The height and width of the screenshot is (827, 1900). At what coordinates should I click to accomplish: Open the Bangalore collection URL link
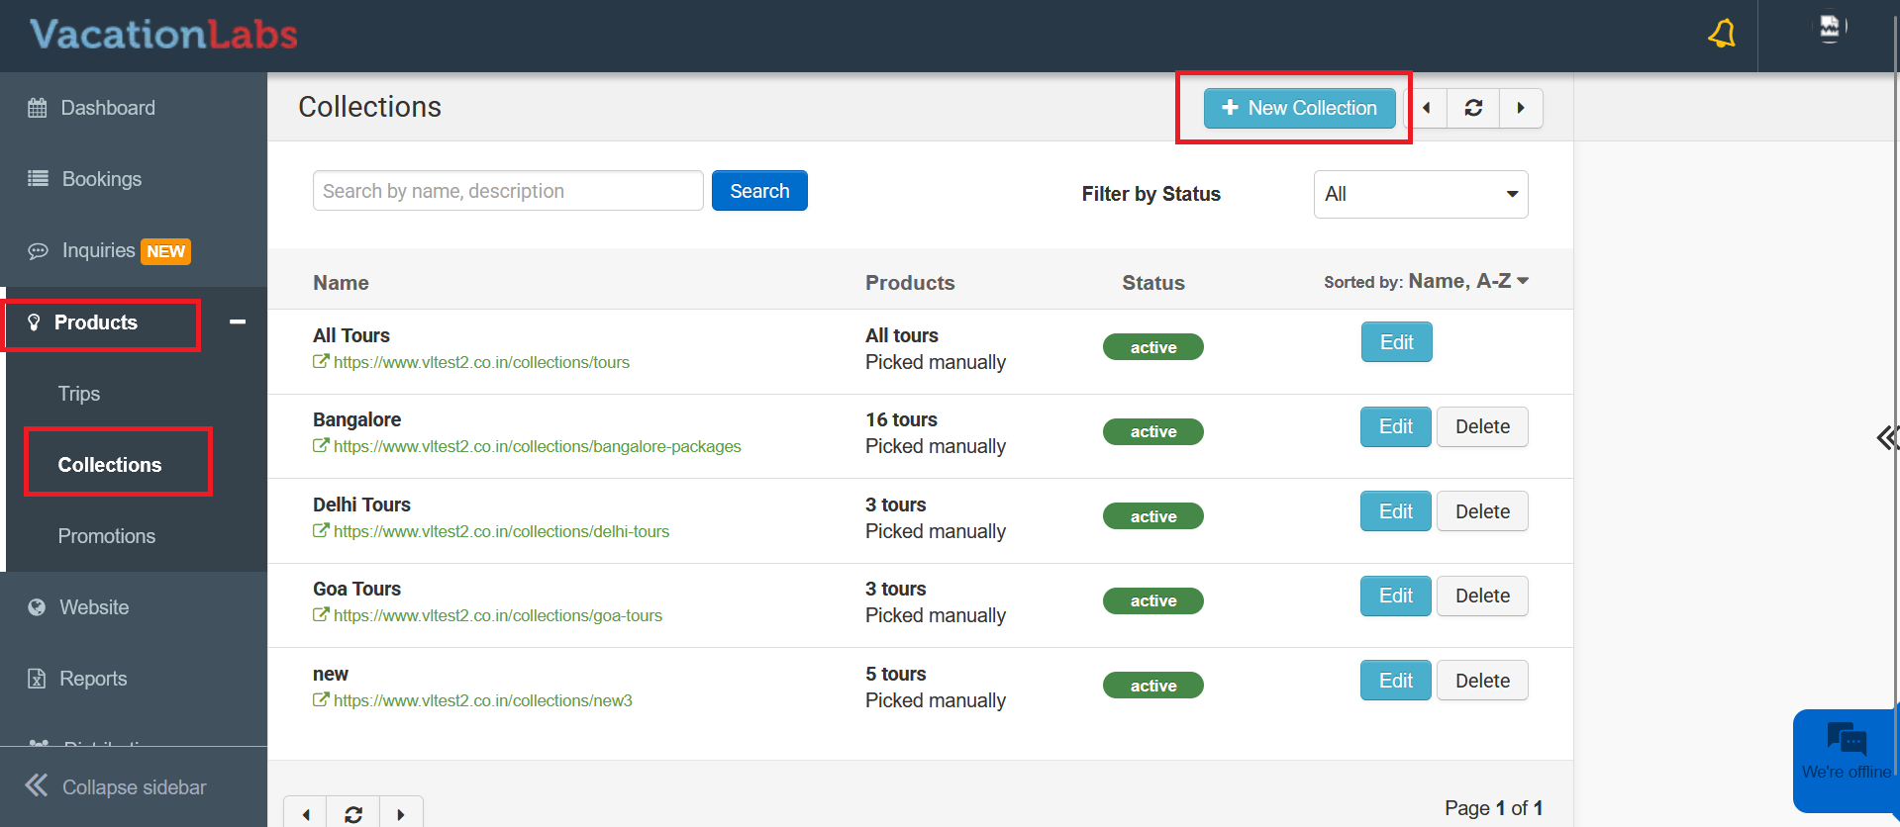coord(537,447)
